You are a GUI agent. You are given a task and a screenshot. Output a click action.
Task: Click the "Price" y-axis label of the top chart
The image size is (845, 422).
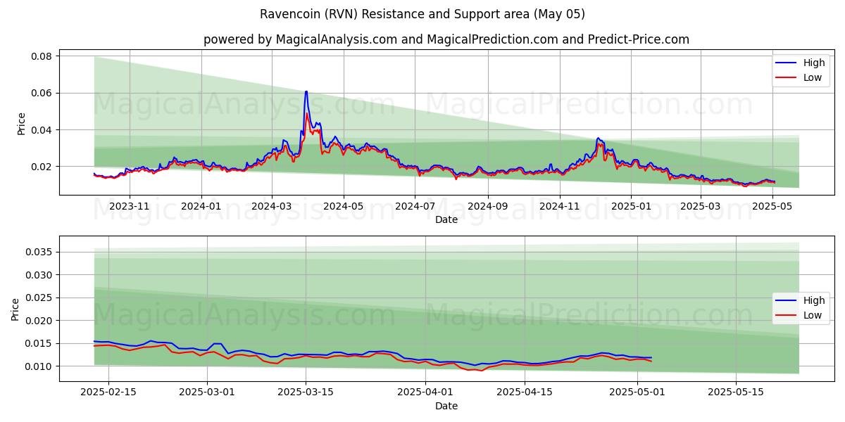click(21, 123)
